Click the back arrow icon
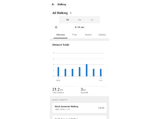This screenshot has width=159, height=119. (x=53, y=4)
